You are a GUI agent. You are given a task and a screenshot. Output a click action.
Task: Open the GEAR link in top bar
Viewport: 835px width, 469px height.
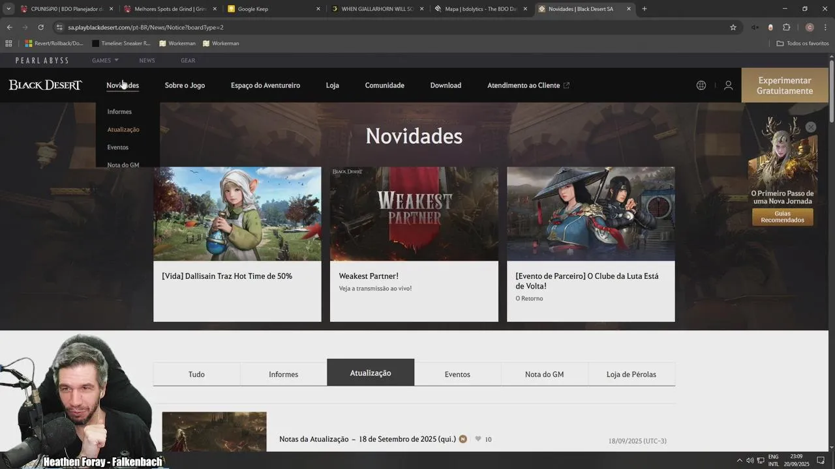pos(188,61)
